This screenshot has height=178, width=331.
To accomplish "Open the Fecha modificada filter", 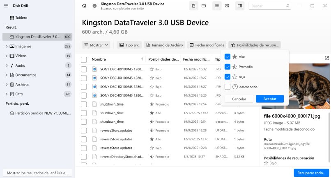I will point(207,45).
